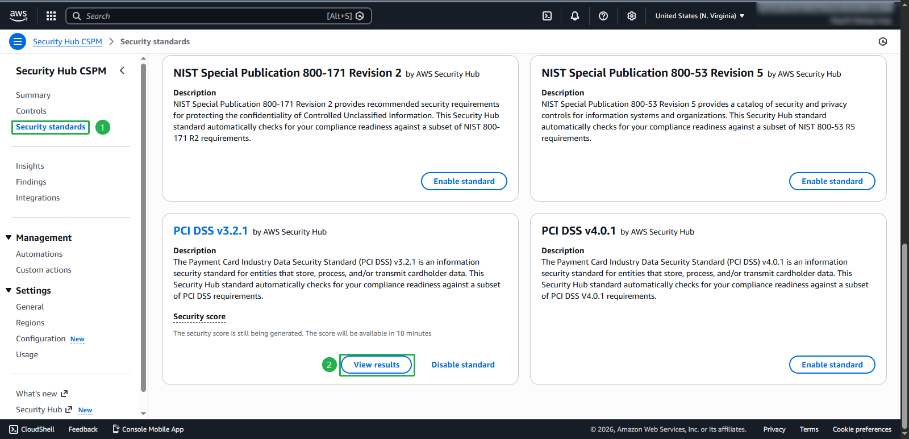Open the AWS services grid menu

(x=51, y=16)
